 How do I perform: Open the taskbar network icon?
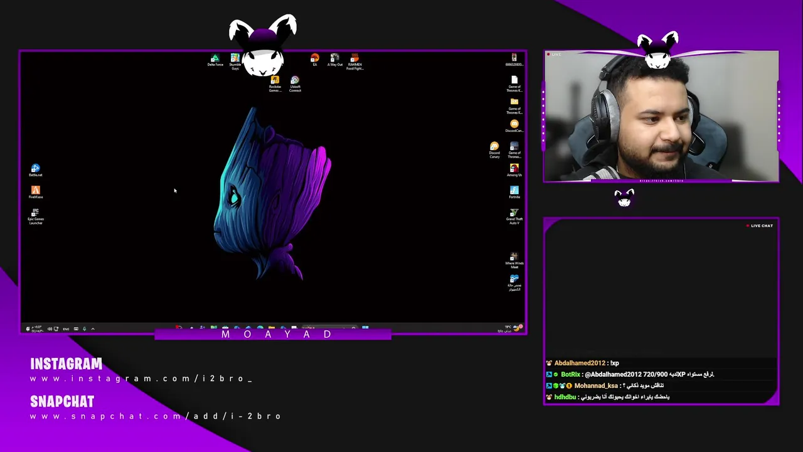[x=56, y=329]
